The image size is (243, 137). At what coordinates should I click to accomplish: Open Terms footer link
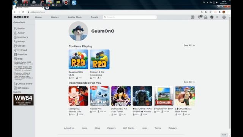pos(158,128)
